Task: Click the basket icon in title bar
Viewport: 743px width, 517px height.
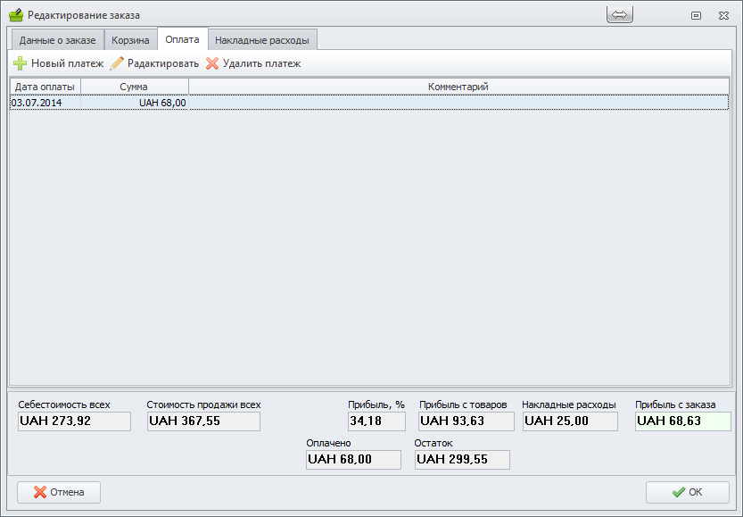Action: [x=15, y=15]
